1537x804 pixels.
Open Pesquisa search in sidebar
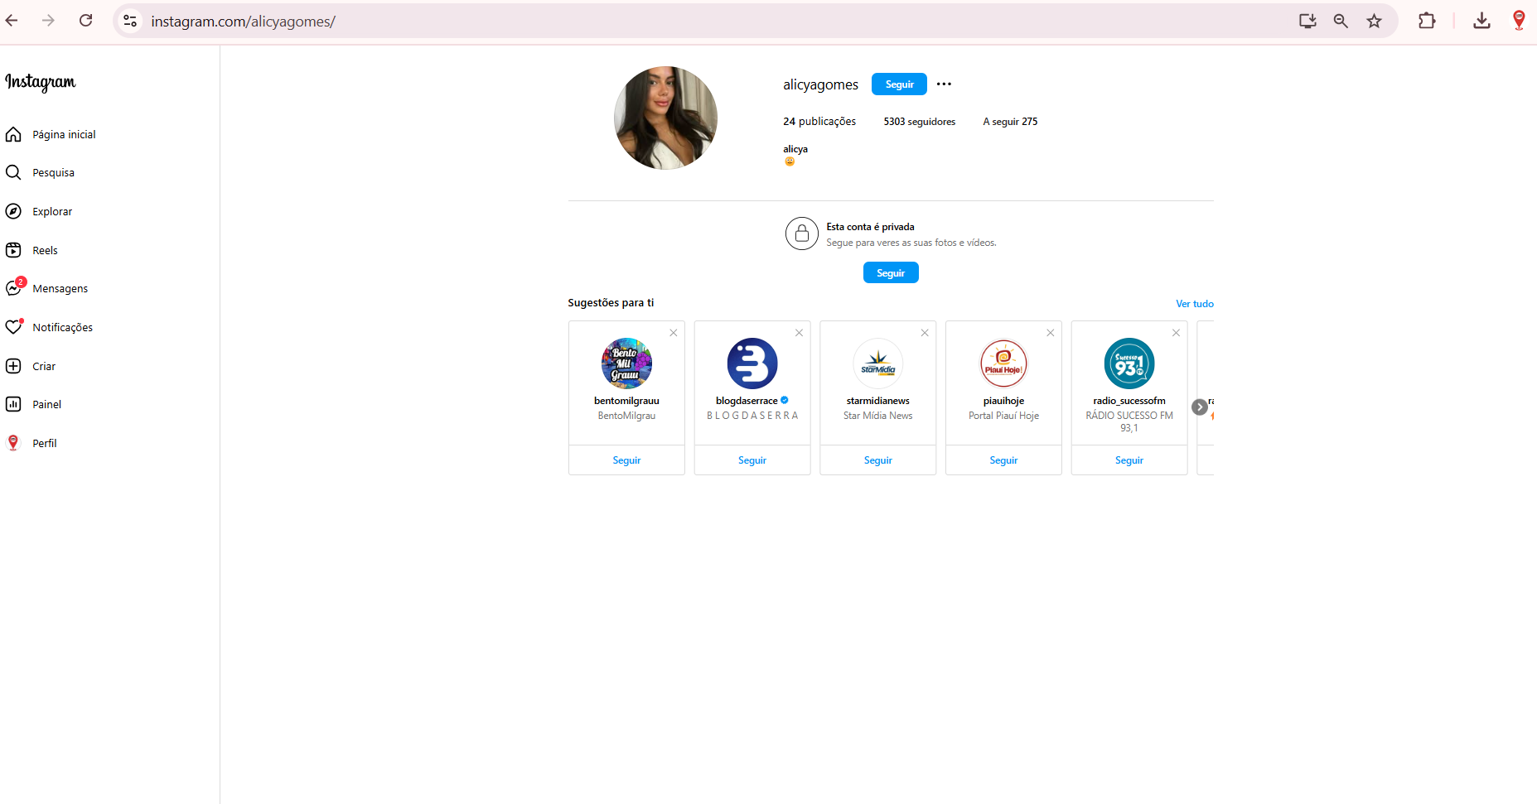pos(13,172)
